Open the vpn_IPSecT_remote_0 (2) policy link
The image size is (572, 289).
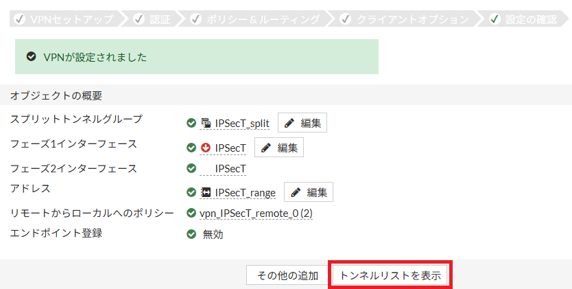click(256, 213)
